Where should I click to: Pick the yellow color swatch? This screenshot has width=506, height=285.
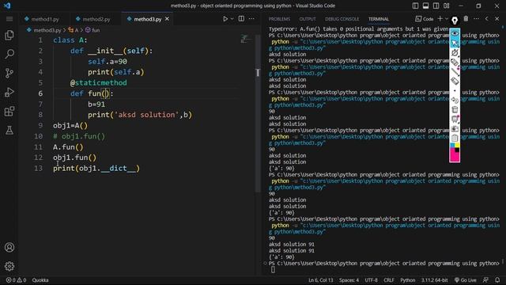pos(457,146)
